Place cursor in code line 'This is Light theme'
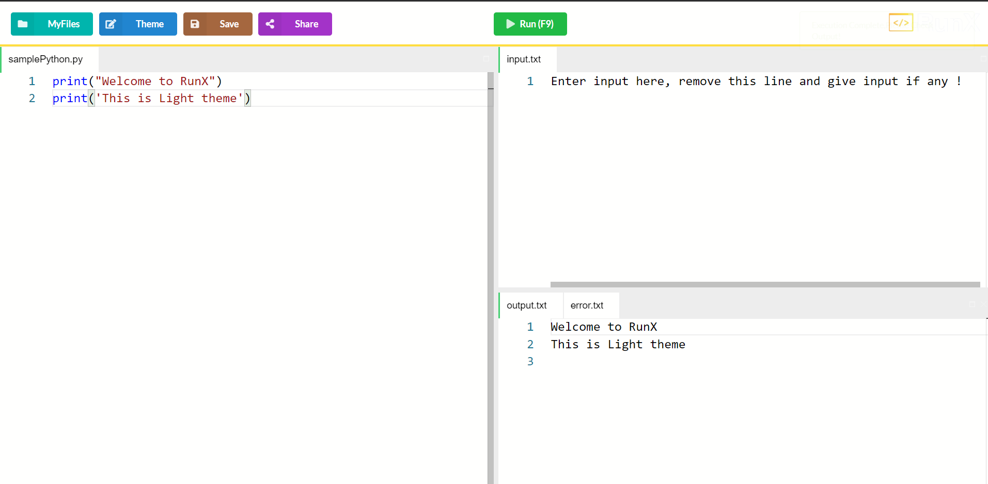 click(x=169, y=98)
